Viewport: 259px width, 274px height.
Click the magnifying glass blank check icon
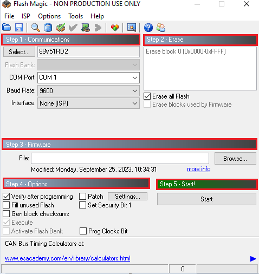[36, 28]
